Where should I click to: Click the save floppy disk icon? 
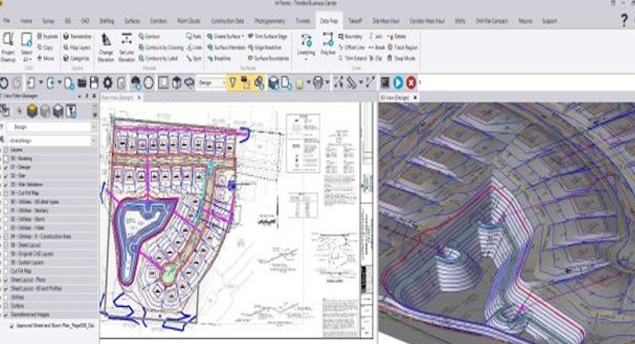pos(95,82)
